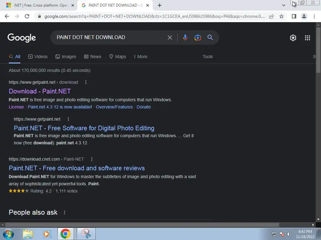Bookmark this page with the star icon
Image resolution: width=321 pixels, height=240 pixels.
(x=282, y=16)
